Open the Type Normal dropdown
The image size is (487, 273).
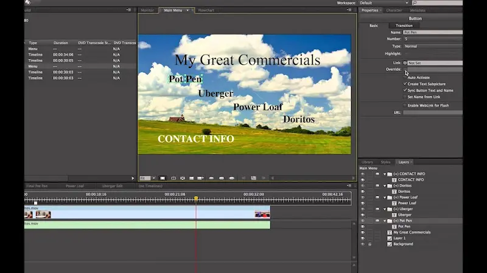pyautogui.click(x=433, y=46)
